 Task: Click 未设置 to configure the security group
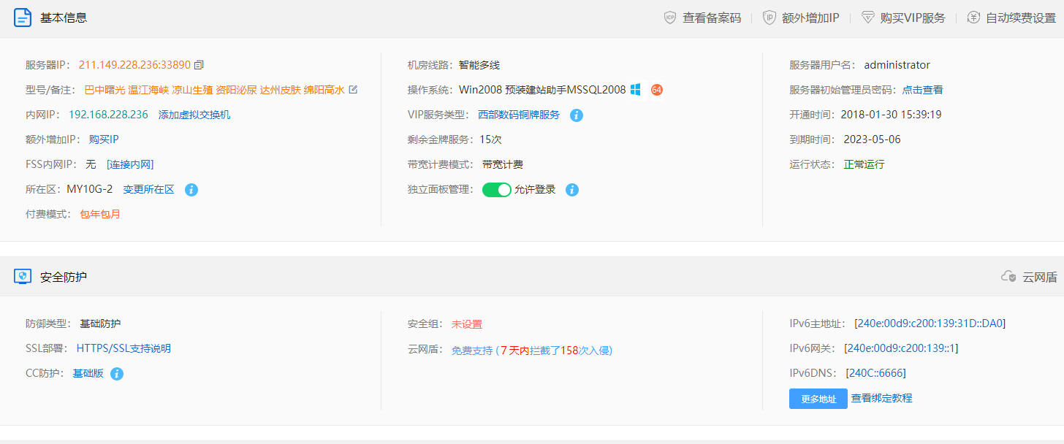click(x=468, y=324)
